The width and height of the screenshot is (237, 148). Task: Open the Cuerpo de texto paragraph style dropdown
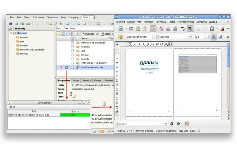pos(154,37)
